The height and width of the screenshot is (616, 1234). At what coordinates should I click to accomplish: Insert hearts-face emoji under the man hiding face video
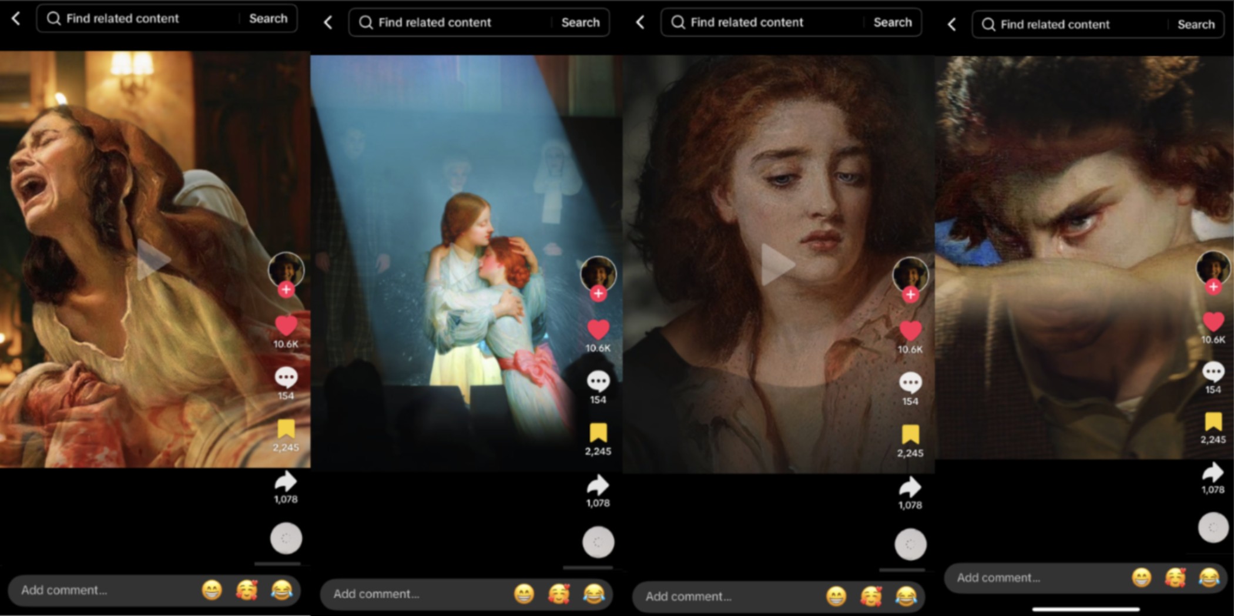(x=1175, y=577)
